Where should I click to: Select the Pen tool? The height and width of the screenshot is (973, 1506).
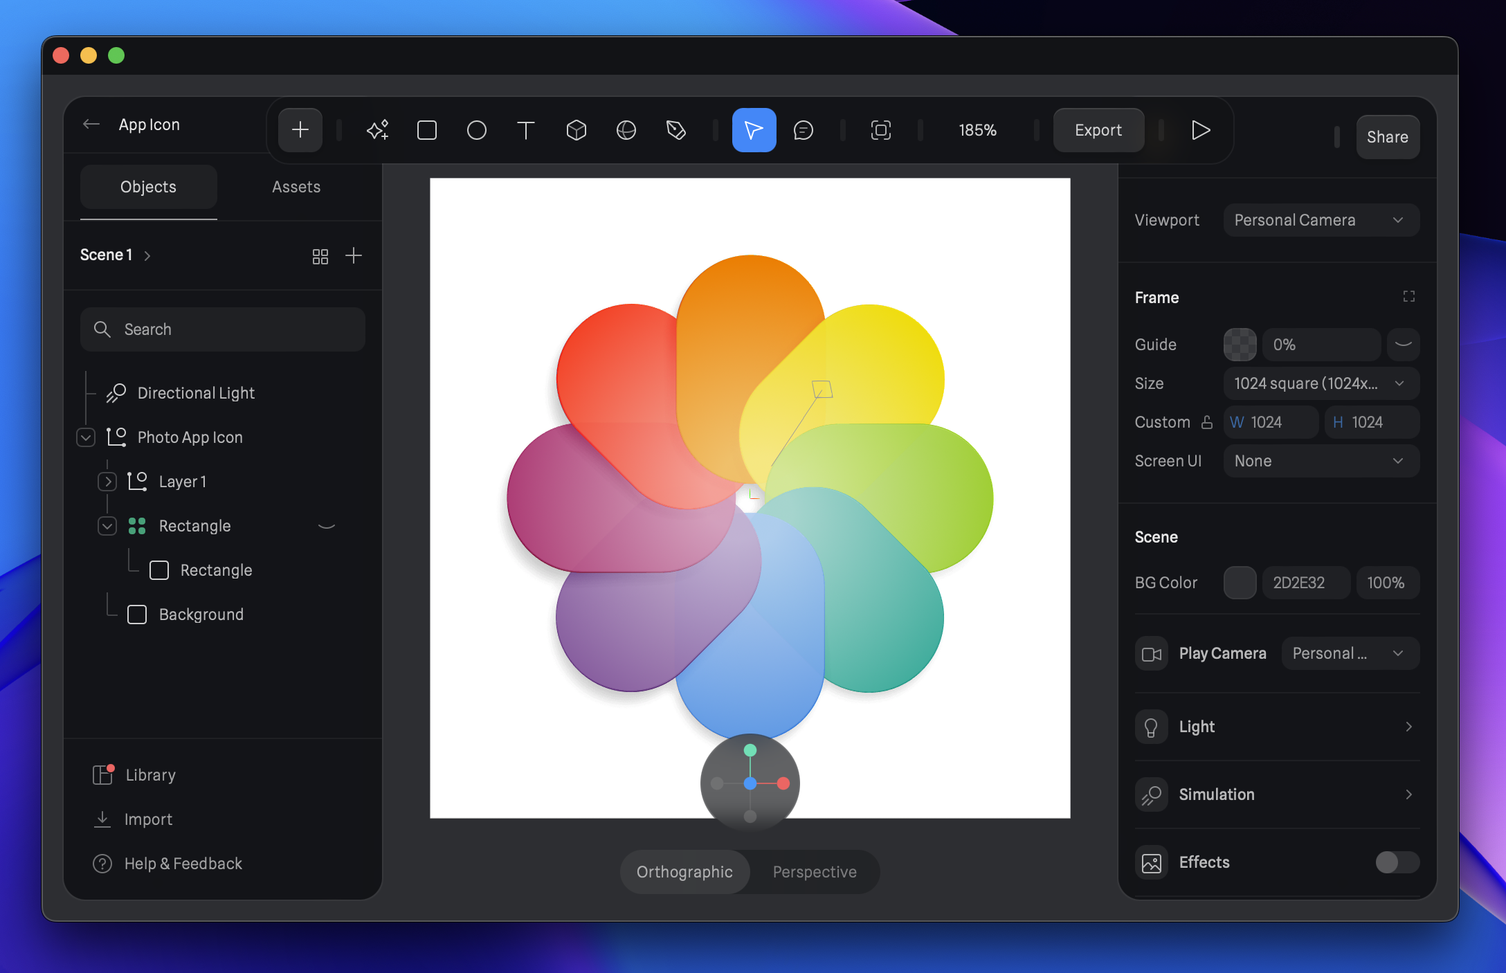pyautogui.click(x=676, y=129)
